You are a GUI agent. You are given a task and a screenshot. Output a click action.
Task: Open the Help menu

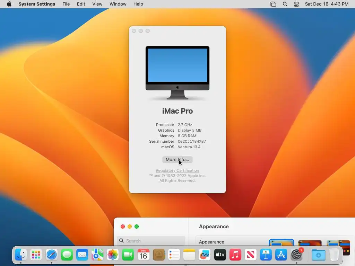138,4
